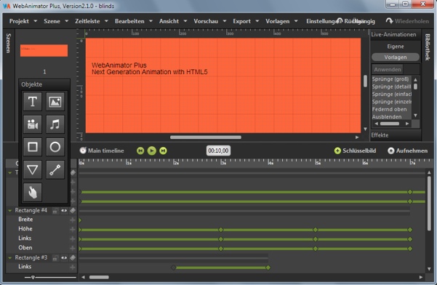Add keyframe diamond for Rectangle #3

pyautogui.click(x=73, y=257)
